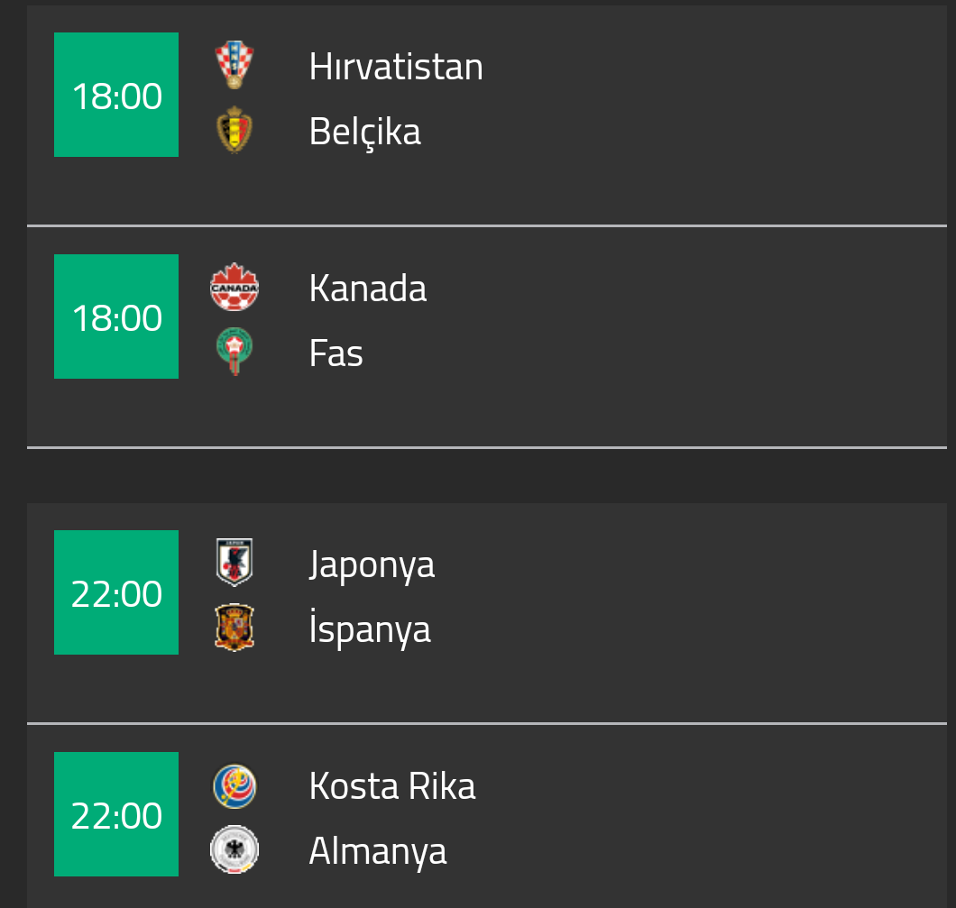Click the Croatia team crest icon
The image size is (956, 908).
pyautogui.click(x=234, y=66)
